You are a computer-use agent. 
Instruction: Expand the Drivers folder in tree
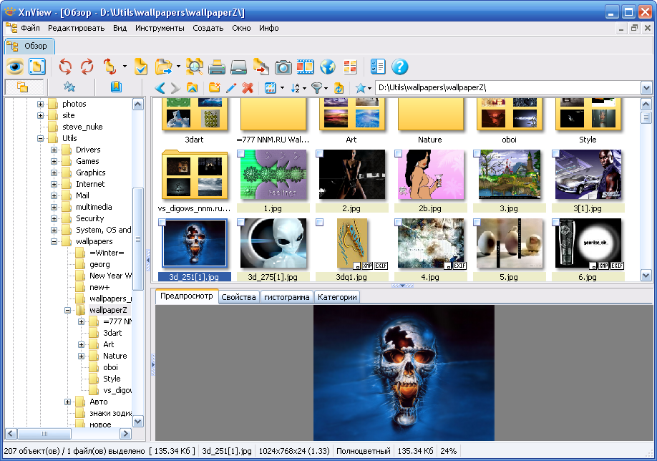tap(54, 150)
